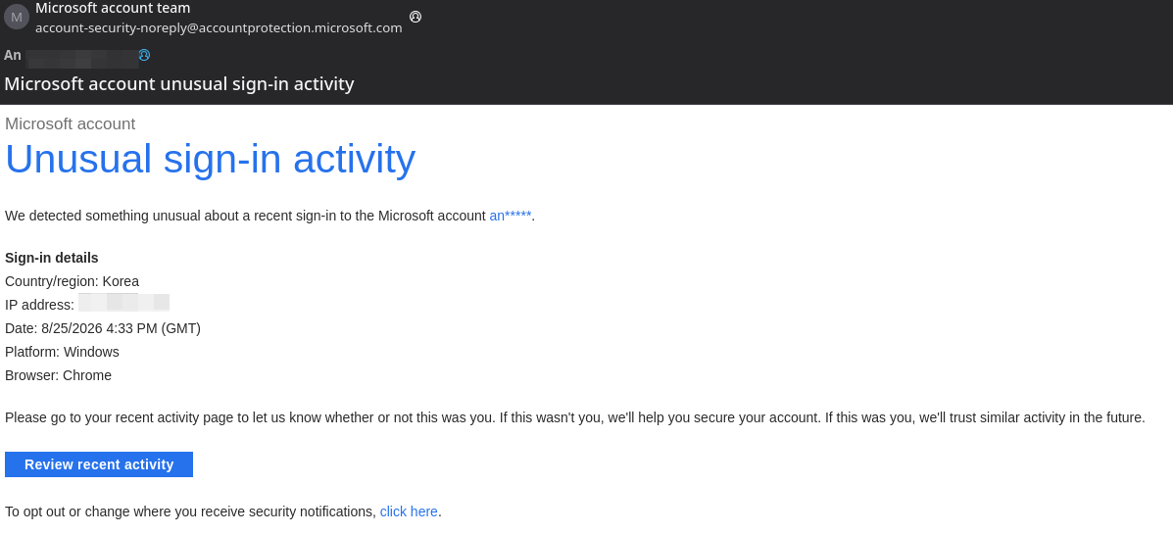Image resolution: width=1173 pixels, height=535 pixels.
Task: Select the Date: 8/25/2026 4:33 PM line
Action: click(103, 328)
